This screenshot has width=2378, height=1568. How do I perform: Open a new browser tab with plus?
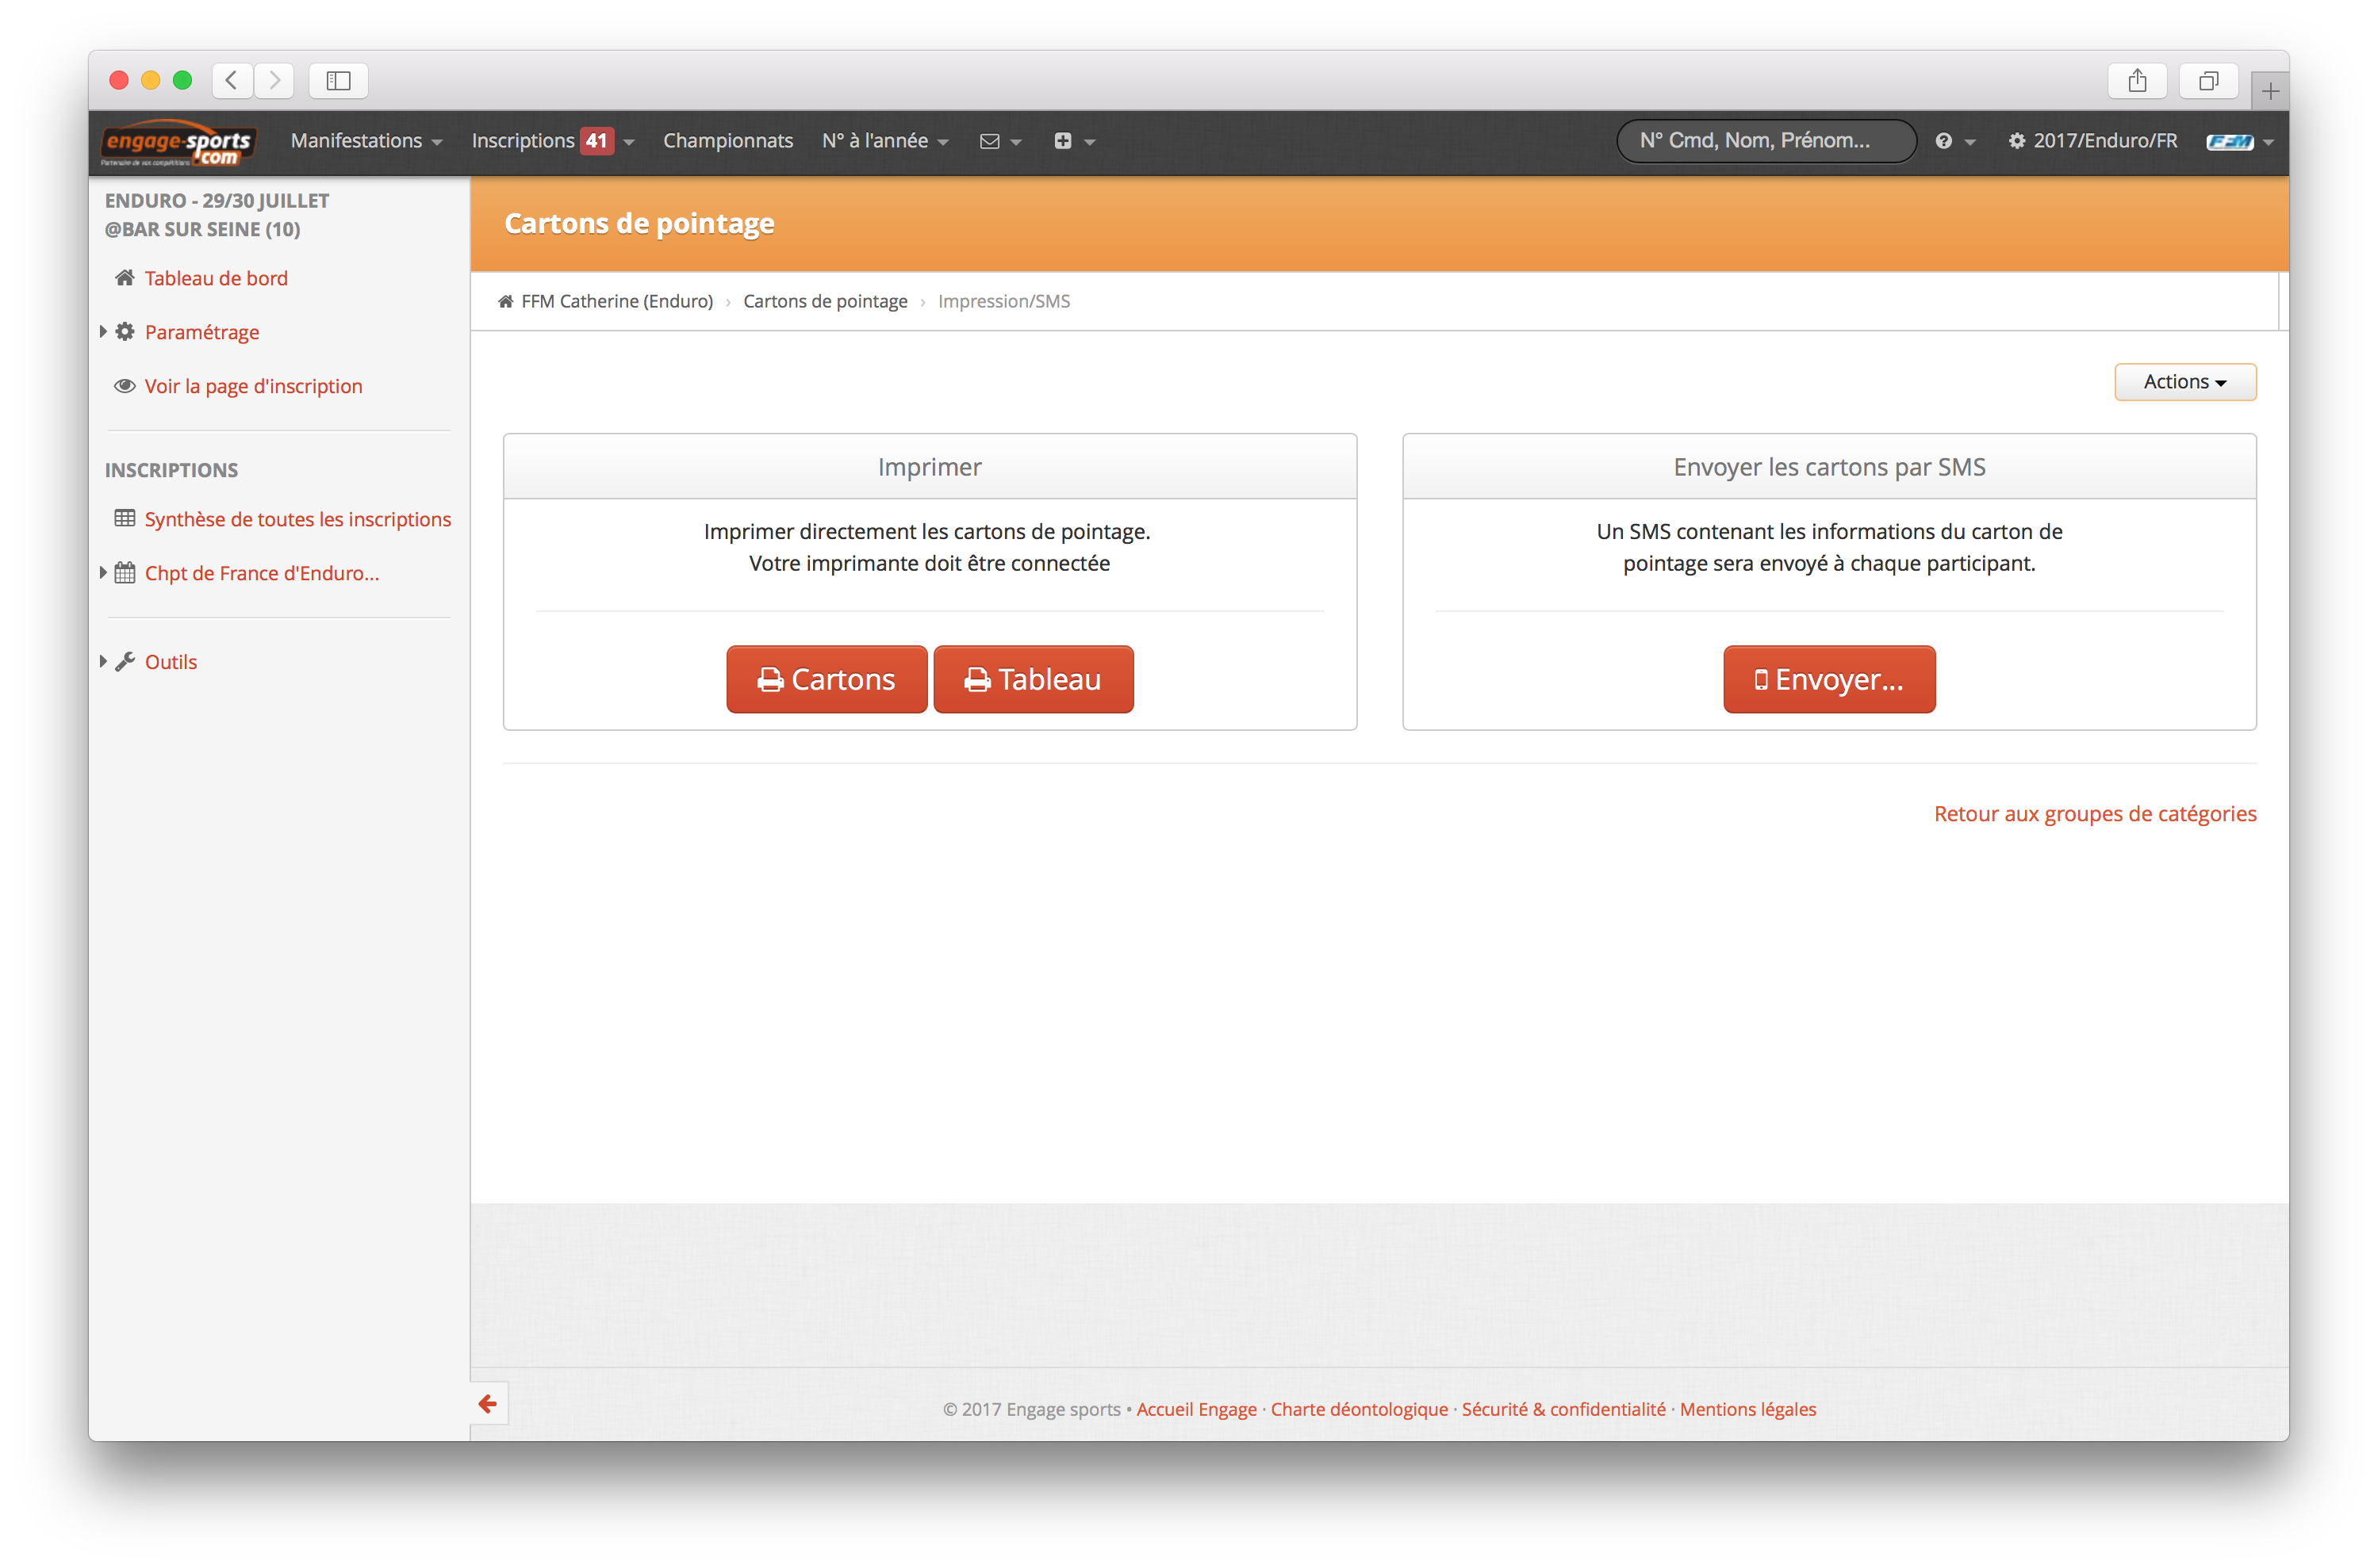(x=2269, y=91)
